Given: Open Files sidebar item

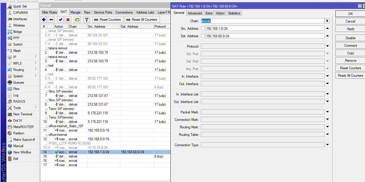Looking at the screenshot, I should point(23,89).
